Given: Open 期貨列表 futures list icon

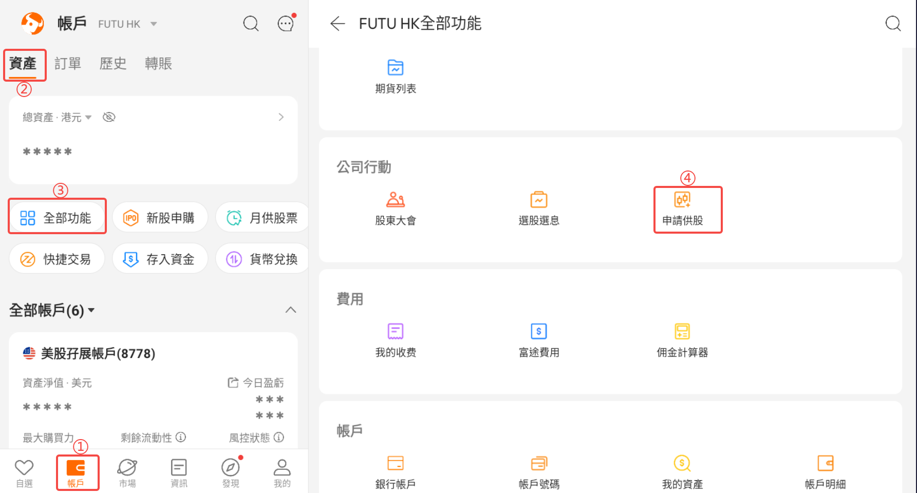Looking at the screenshot, I should (395, 67).
